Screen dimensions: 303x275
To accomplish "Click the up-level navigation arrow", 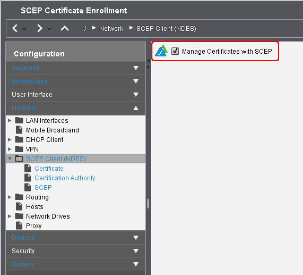I will (x=65, y=29).
